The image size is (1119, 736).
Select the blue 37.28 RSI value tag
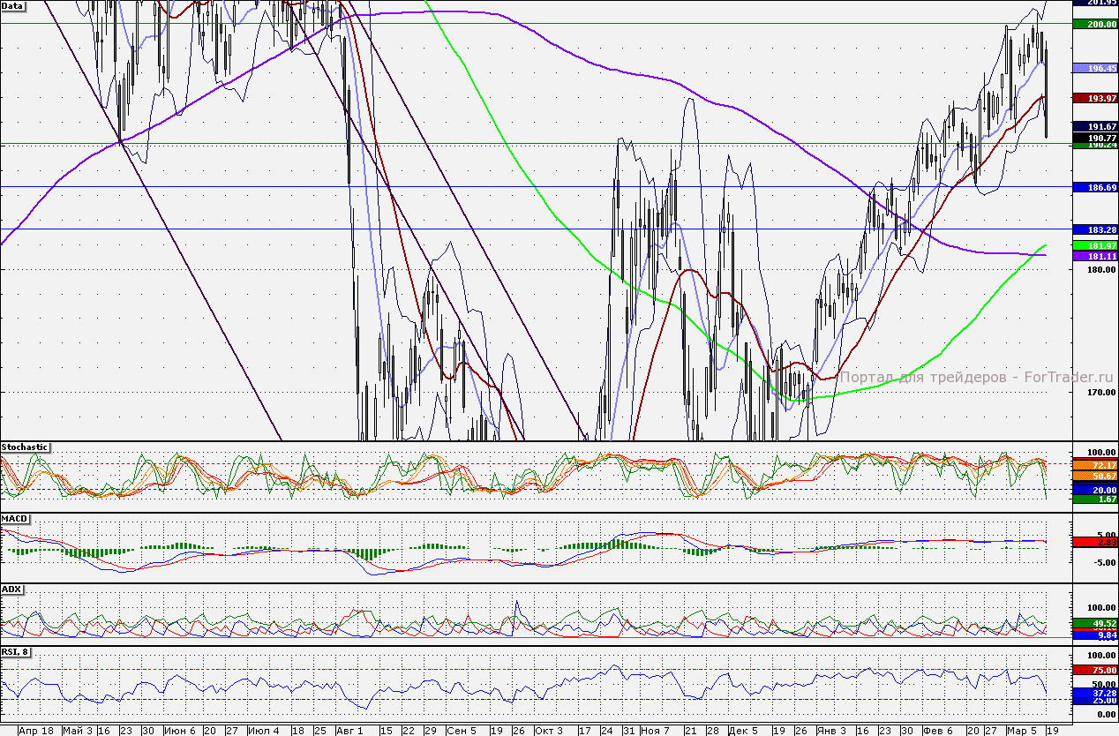(x=1094, y=694)
